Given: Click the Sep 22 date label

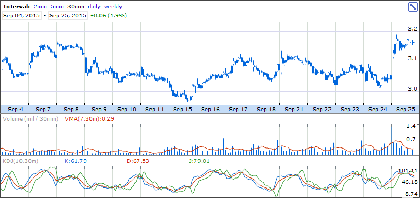Looking at the screenshot, I should [x=322, y=110].
